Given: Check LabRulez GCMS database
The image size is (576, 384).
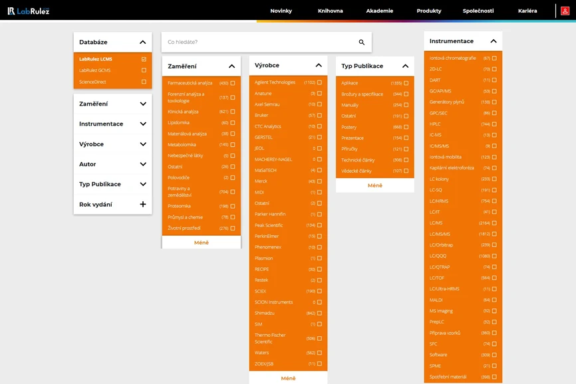Looking at the screenshot, I should (x=144, y=70).
